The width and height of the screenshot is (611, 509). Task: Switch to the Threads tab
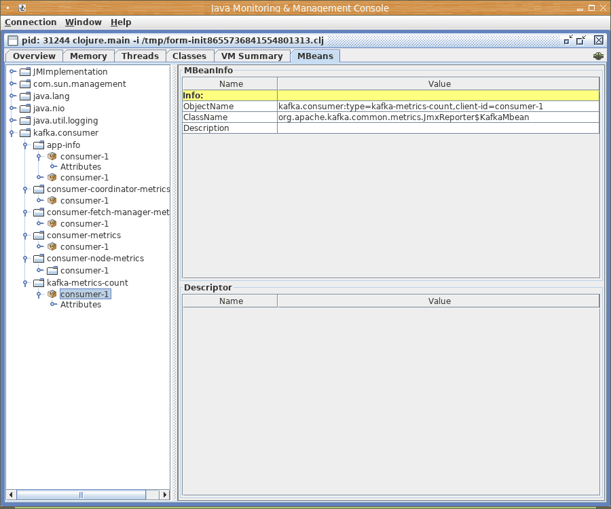click(x=140, y=56)
